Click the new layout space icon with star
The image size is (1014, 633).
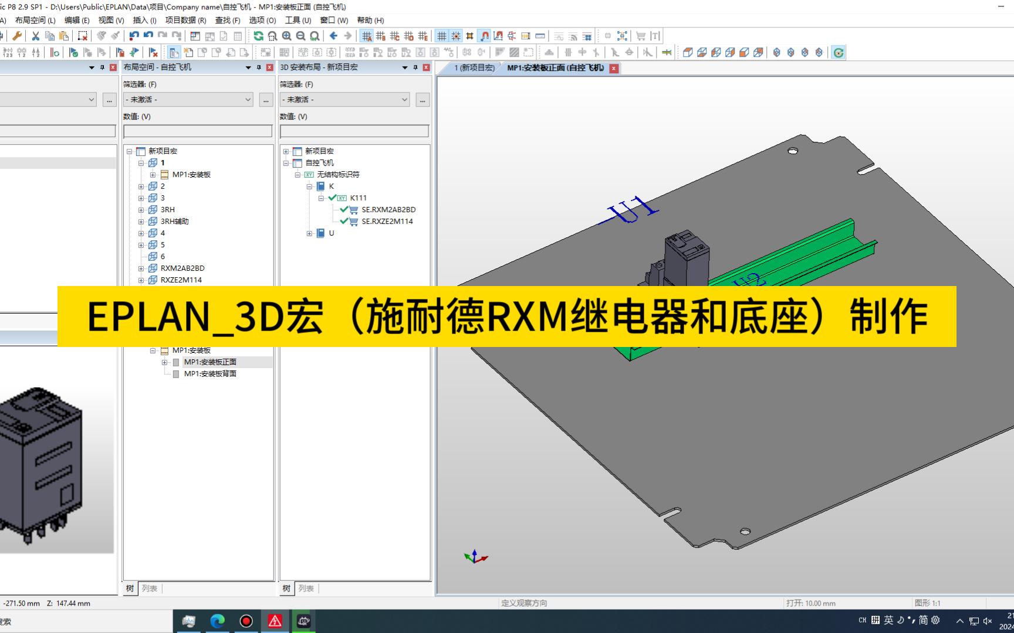(188, 52)
